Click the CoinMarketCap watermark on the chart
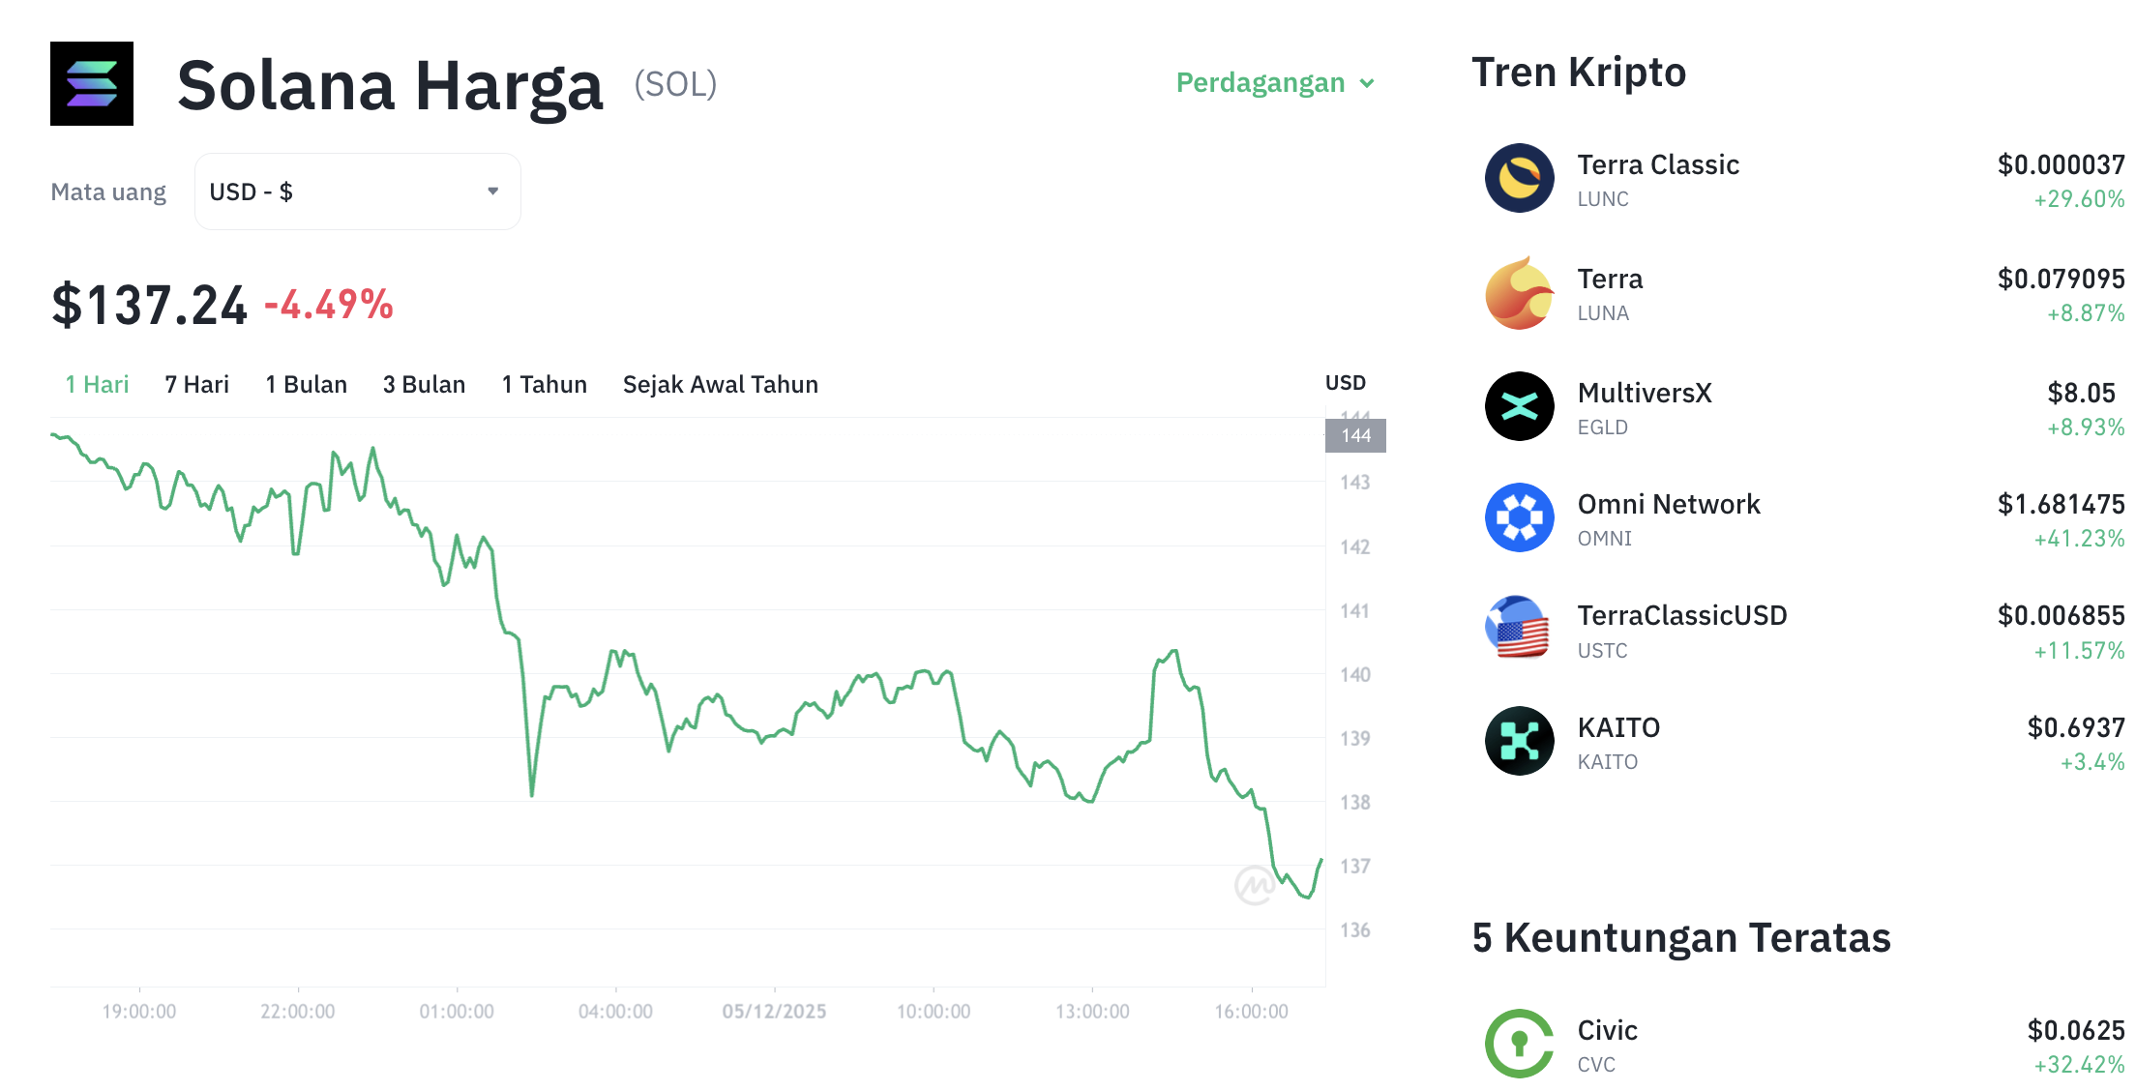Screen dimensions: 2136x1091 click(x=1254, y=886)
